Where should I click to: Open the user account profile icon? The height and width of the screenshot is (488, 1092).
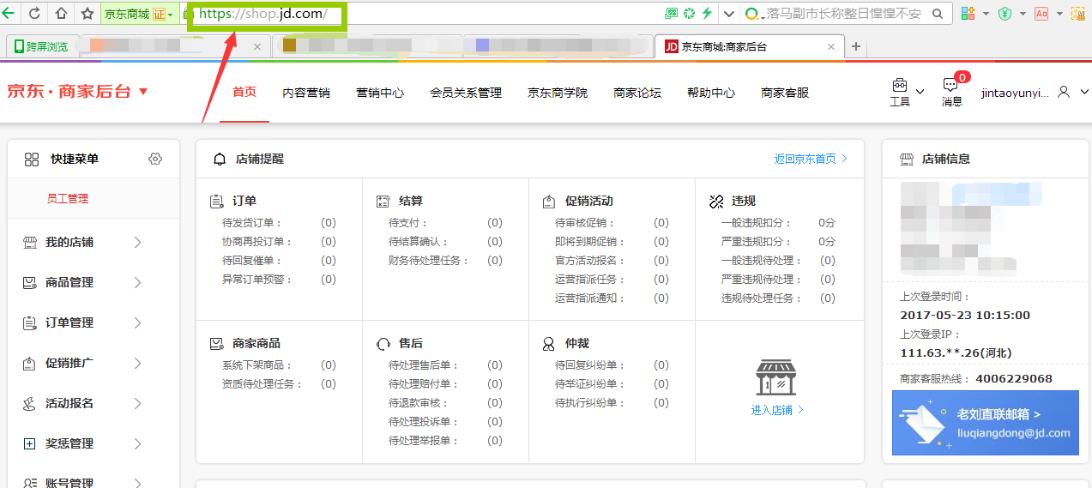pos(1064,92)
